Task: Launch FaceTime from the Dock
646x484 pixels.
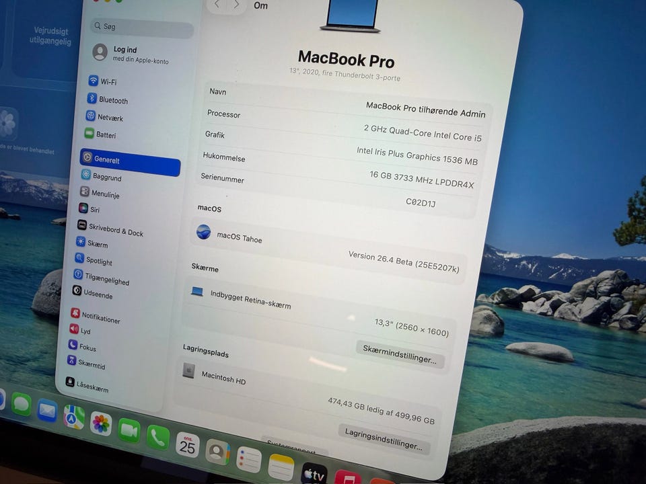Action: pyautogui.click(x=129, y=430)
